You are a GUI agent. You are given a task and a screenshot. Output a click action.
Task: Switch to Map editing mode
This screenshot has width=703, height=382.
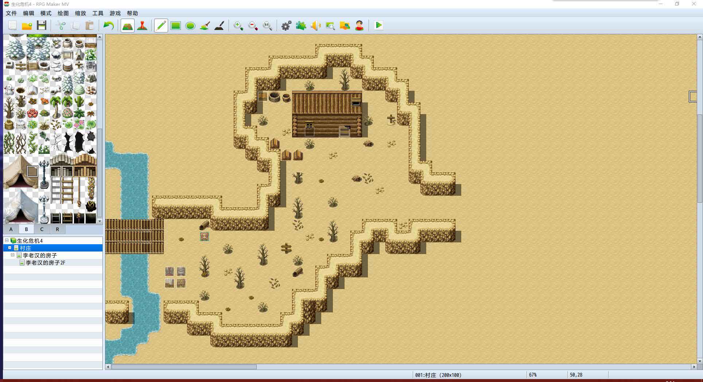(127, 26)
